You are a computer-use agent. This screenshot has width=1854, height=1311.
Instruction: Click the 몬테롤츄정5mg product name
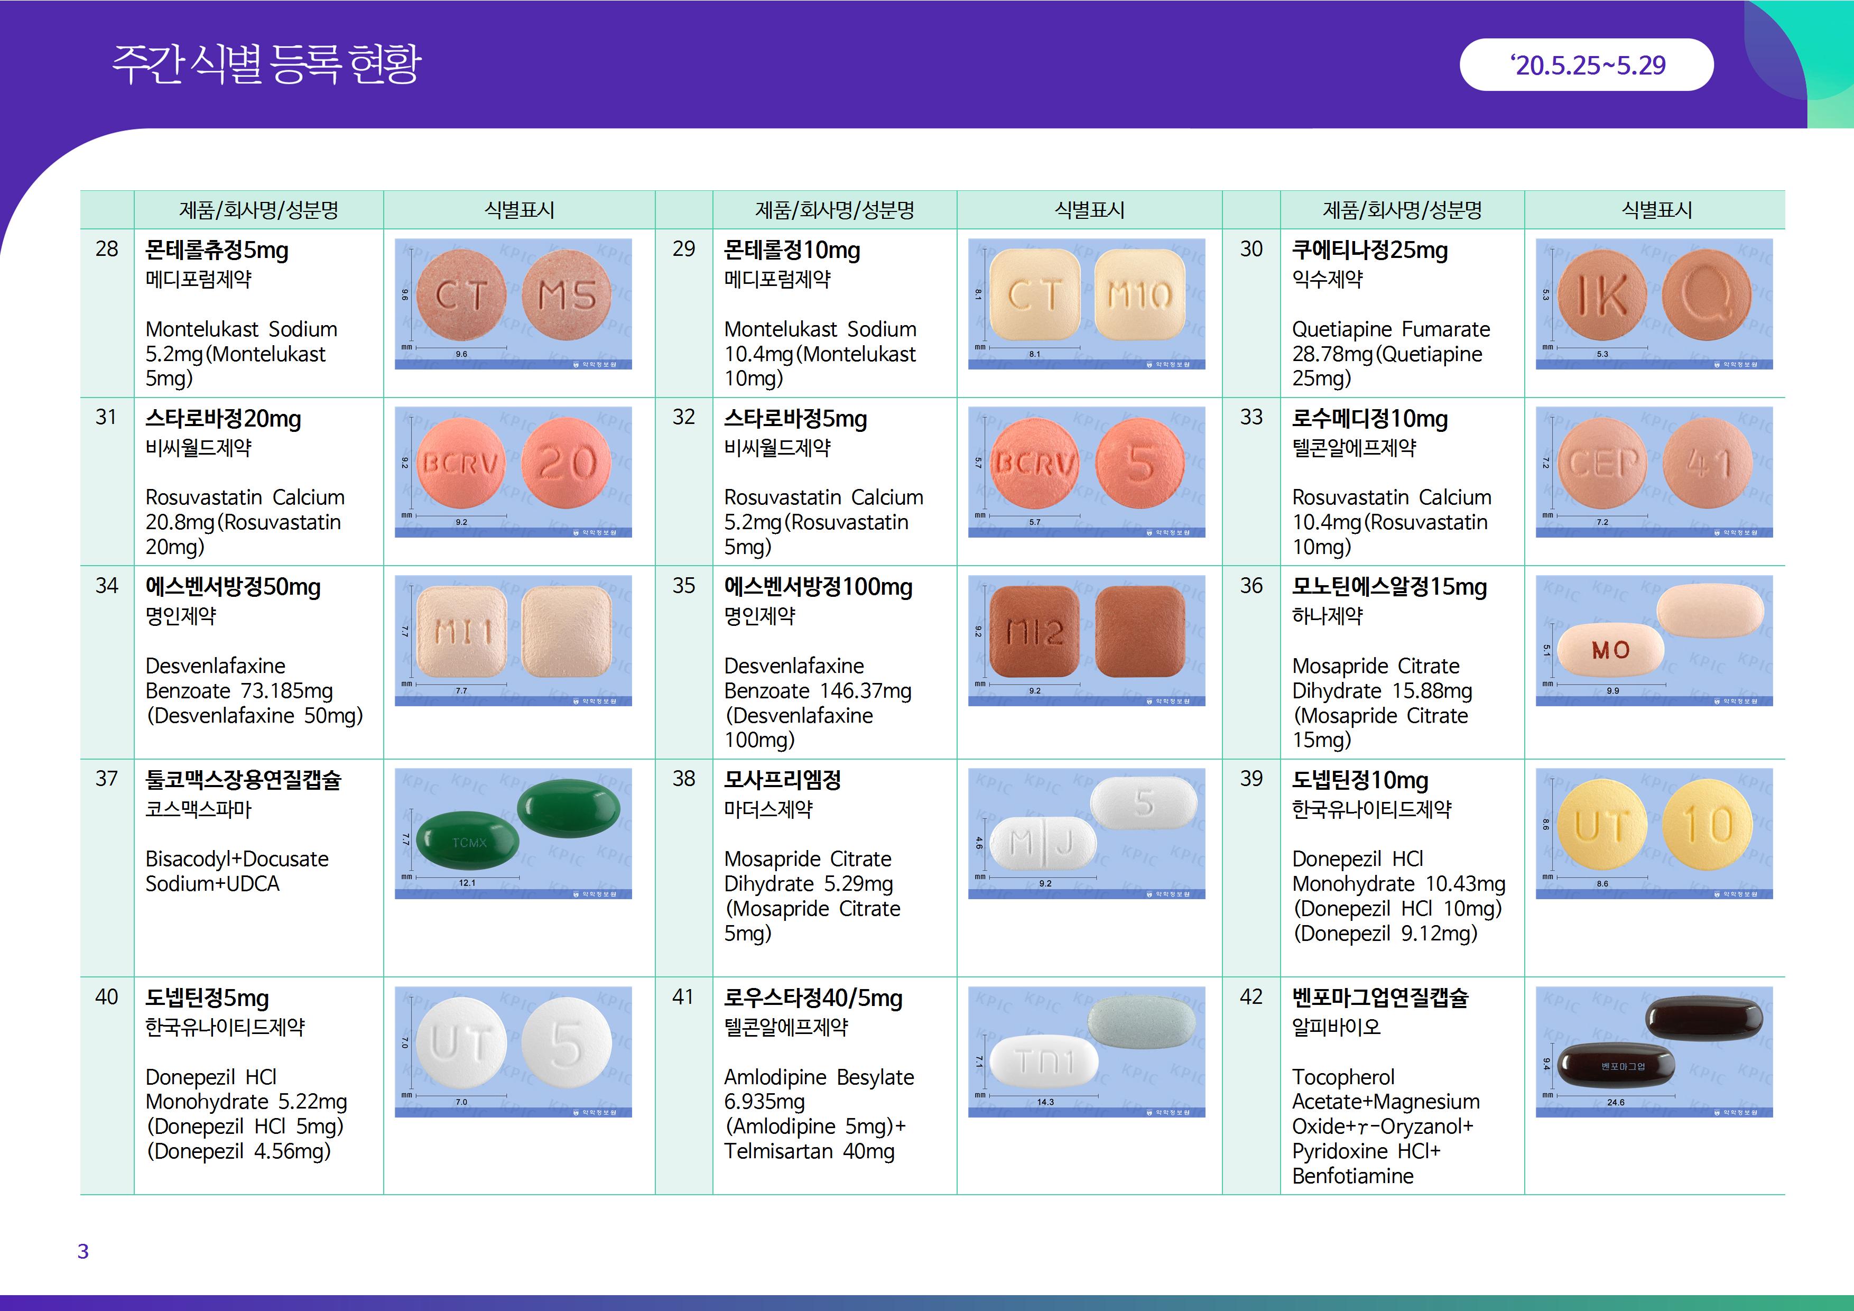216,251
